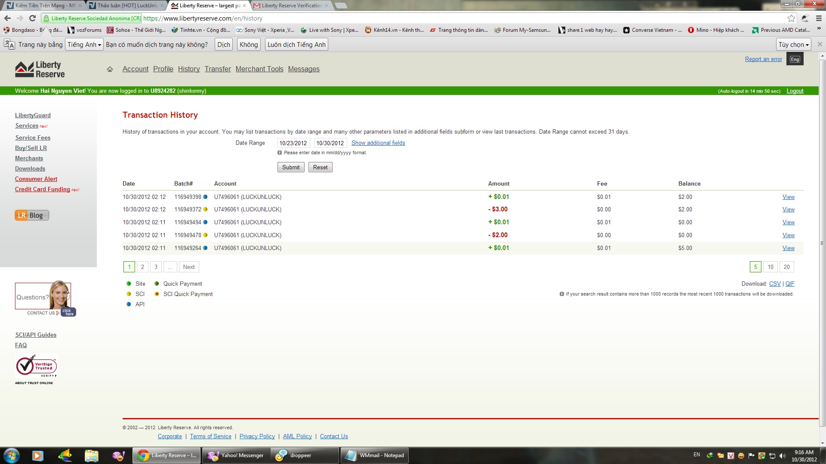Click the start date input field

click(293, 143)
